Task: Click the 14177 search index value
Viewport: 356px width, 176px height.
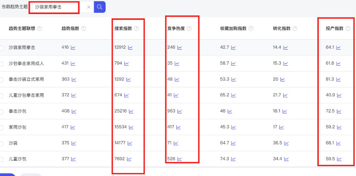Action: pos(120,143)
